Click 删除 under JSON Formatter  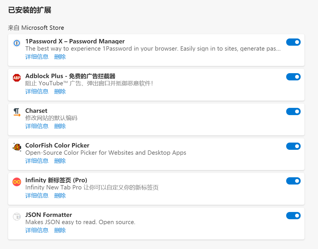[60, 230]
